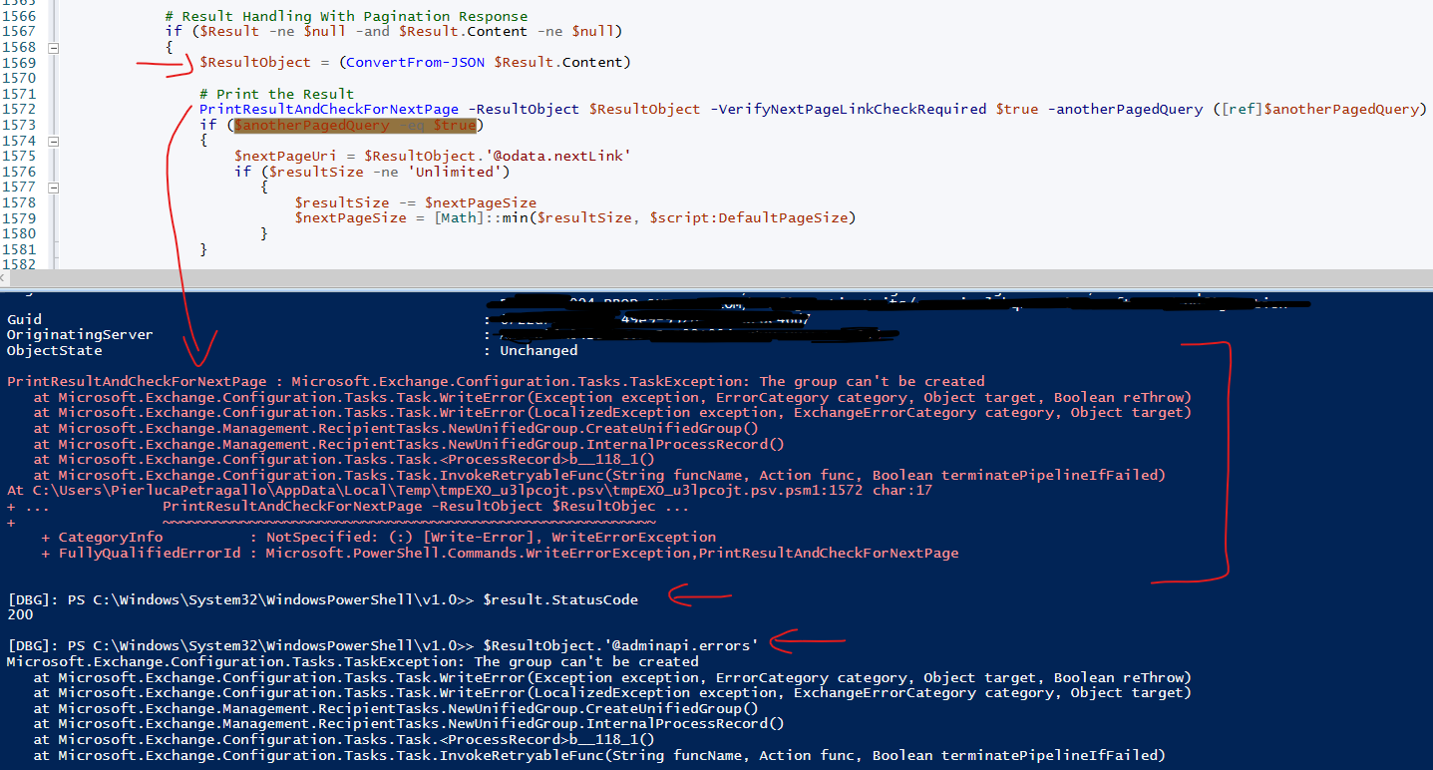This screenshot has height=770, width=1433.
Task: Click line number 1567 in the gutter
Action: tap(19, 31)
